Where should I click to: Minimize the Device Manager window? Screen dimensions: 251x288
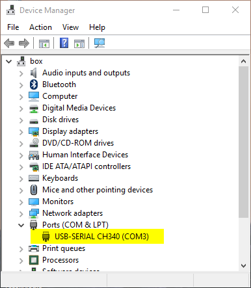point(176,10)
